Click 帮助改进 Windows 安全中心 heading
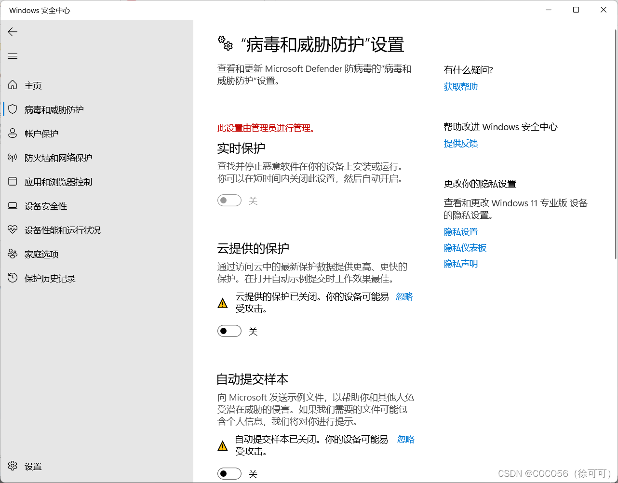Screen dimensions: 618x483 coord(500,127)
